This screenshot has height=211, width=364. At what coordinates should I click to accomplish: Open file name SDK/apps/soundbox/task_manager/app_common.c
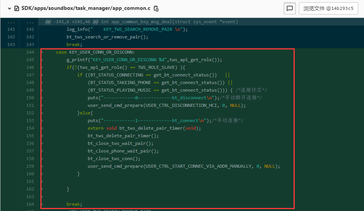click(86, 8)
